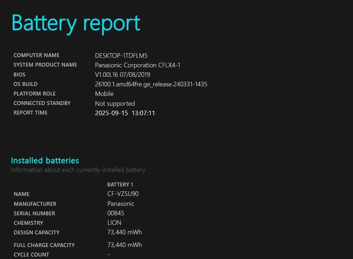Click the PLATFORM ROLE value "Mobile"
Screen dimensions: 353x259
coord(104,94)
